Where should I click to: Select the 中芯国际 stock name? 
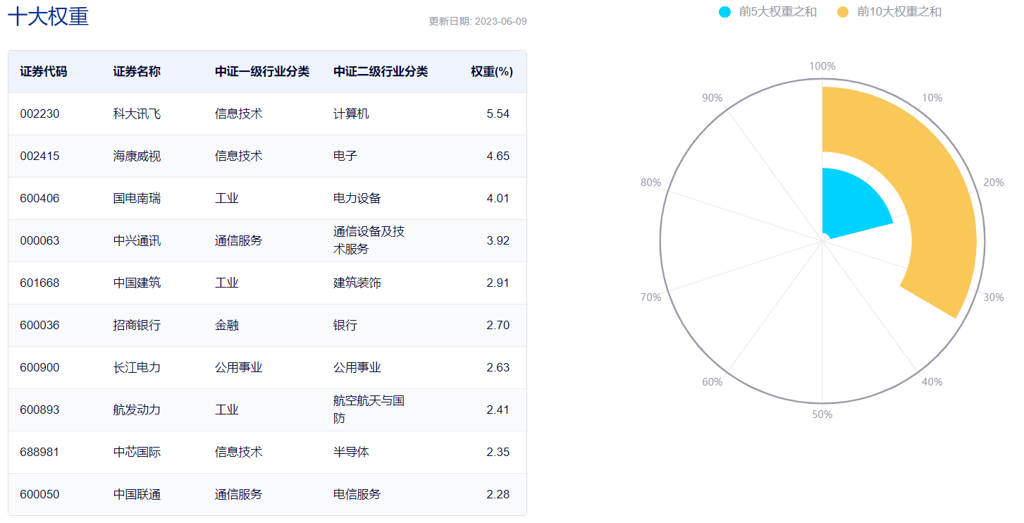(x=137, y=453)
